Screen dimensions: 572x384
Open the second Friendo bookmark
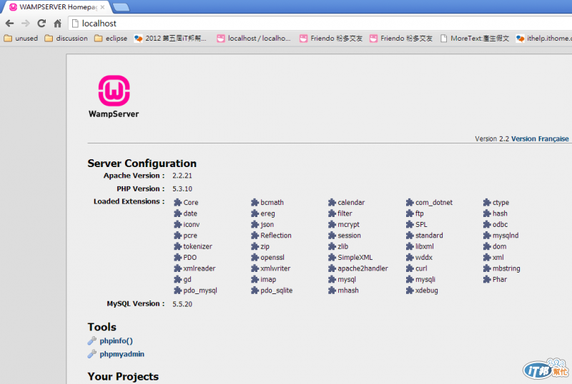pyautogui.click(x=401, y=39)
